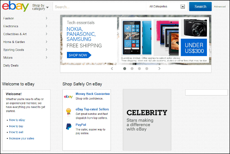Select the first carousel dot
Screen dimensions: 230x154
pyautogui.click(x=125, y=68)
